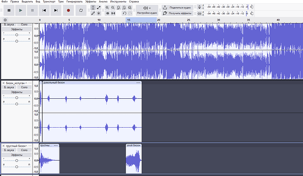Screen dimensions: 303x176
Task: Open the Вид menu
Action: click(38, 2)
